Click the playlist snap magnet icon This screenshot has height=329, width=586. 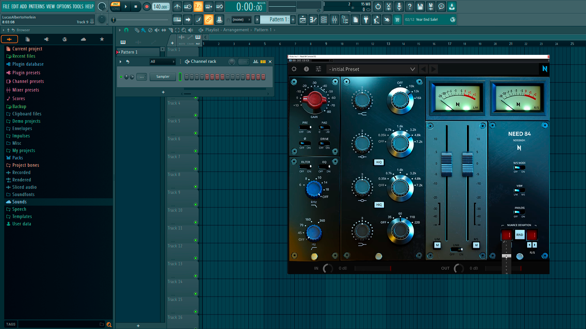tap(126, 30)
